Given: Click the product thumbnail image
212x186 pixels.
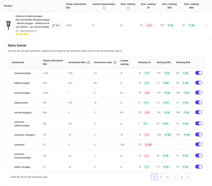Looking at the screenshot, I should (x=8, y=25).
